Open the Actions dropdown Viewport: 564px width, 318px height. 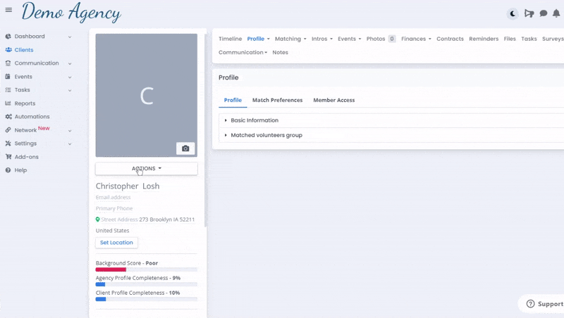tap(147, 169)
